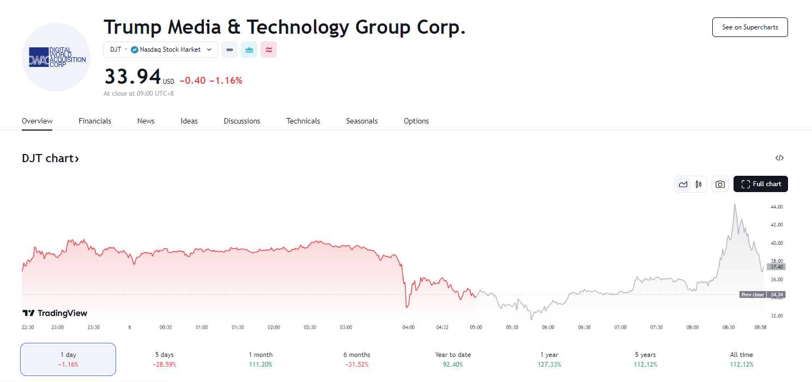Take a chart snapshot with the camera icon
Image resolution: width=812 pixels, height=382 pixels.
(720, 184)
